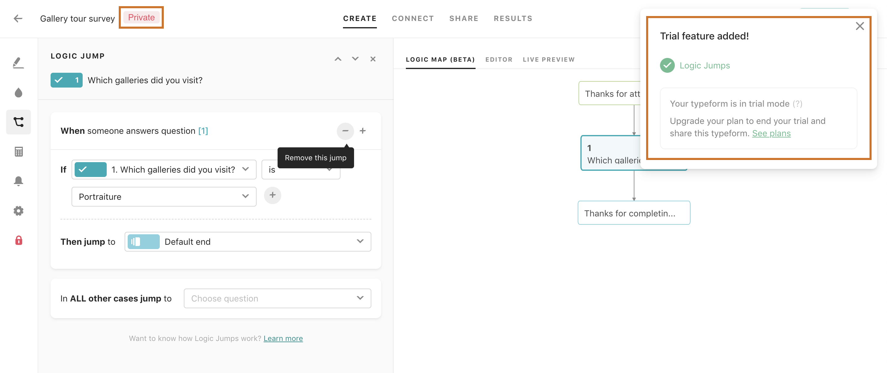Open the Settings gear icon in sidebar
The height and width of the screenshot is (373, 887).
click(x=18, y=211)
